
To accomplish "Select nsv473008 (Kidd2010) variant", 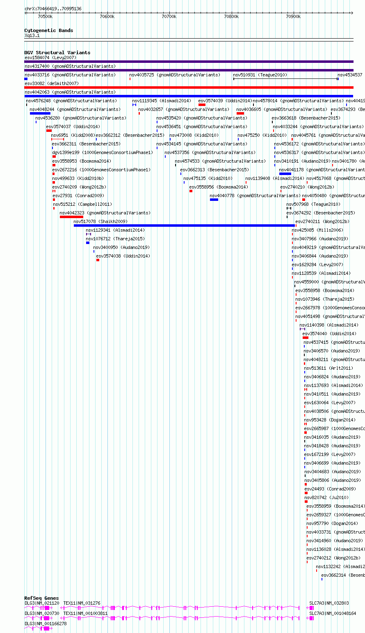I will coord(194,135).
